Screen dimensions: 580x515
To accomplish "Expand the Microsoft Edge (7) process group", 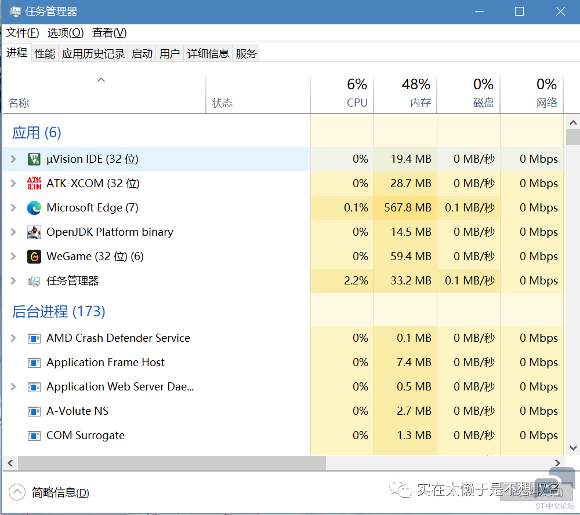I will [x=13, y=207].
